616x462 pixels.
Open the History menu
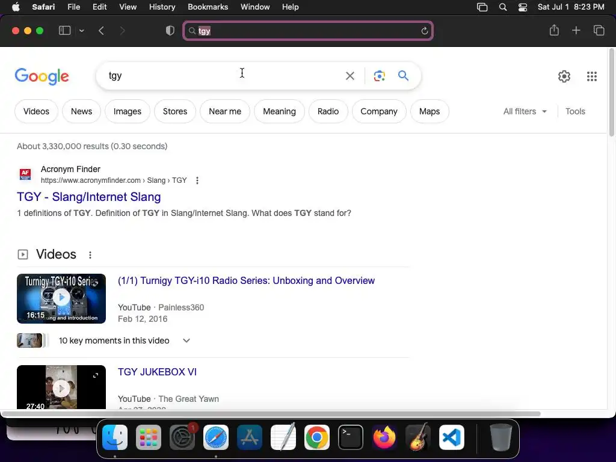click(x=162, y=7)
